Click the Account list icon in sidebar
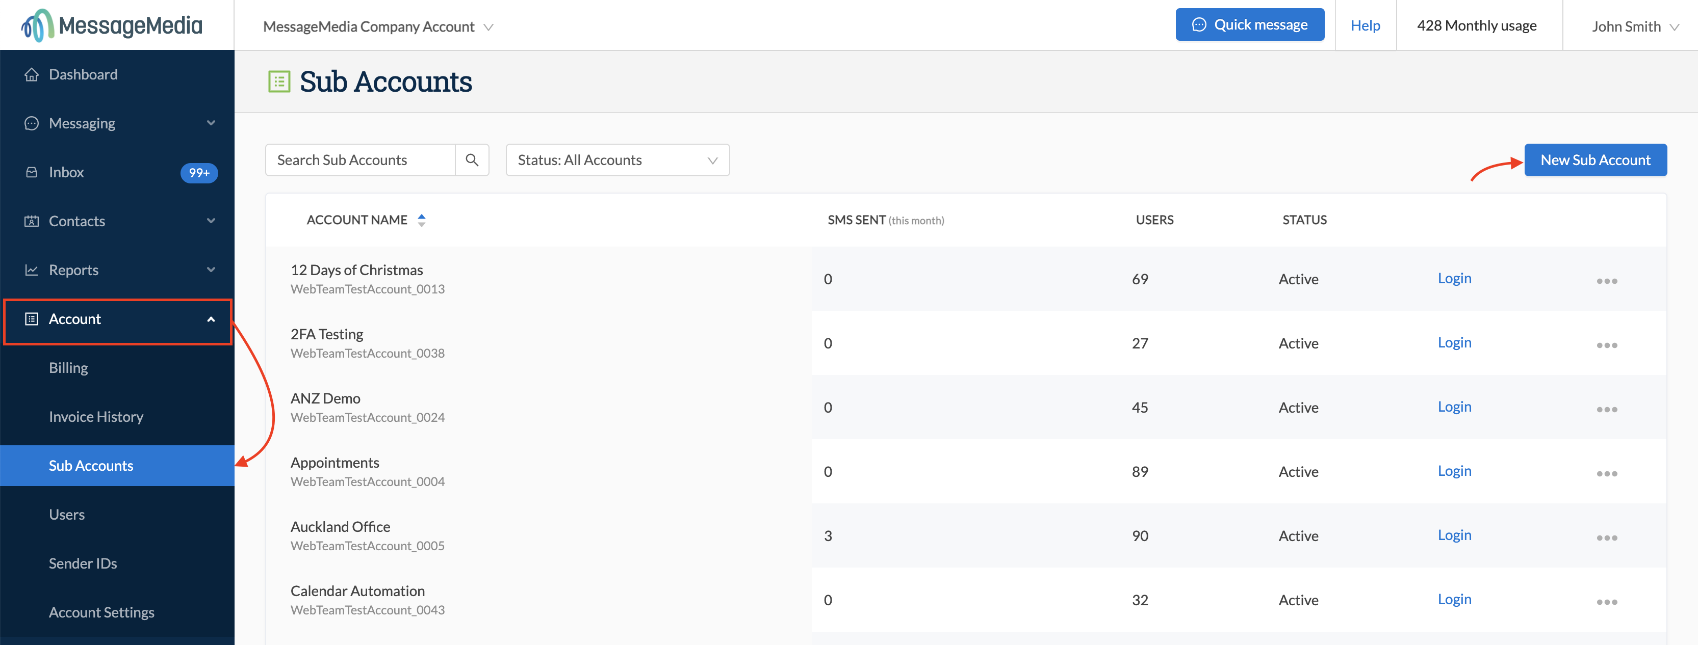Screen dimensions: 1698x645 point(31,319)
